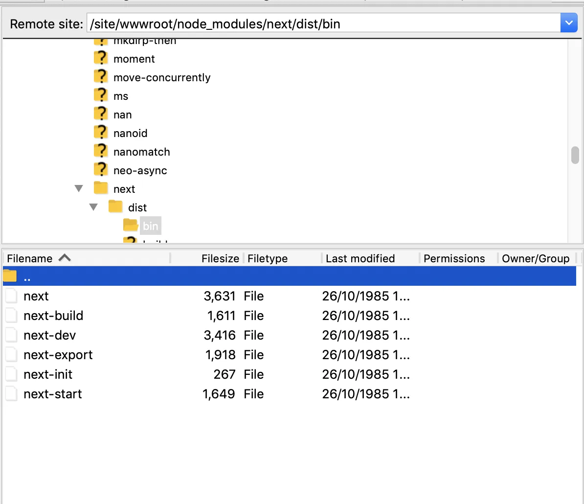Collapse the dist folder in tree
The image size is (584, 504).
93,207
